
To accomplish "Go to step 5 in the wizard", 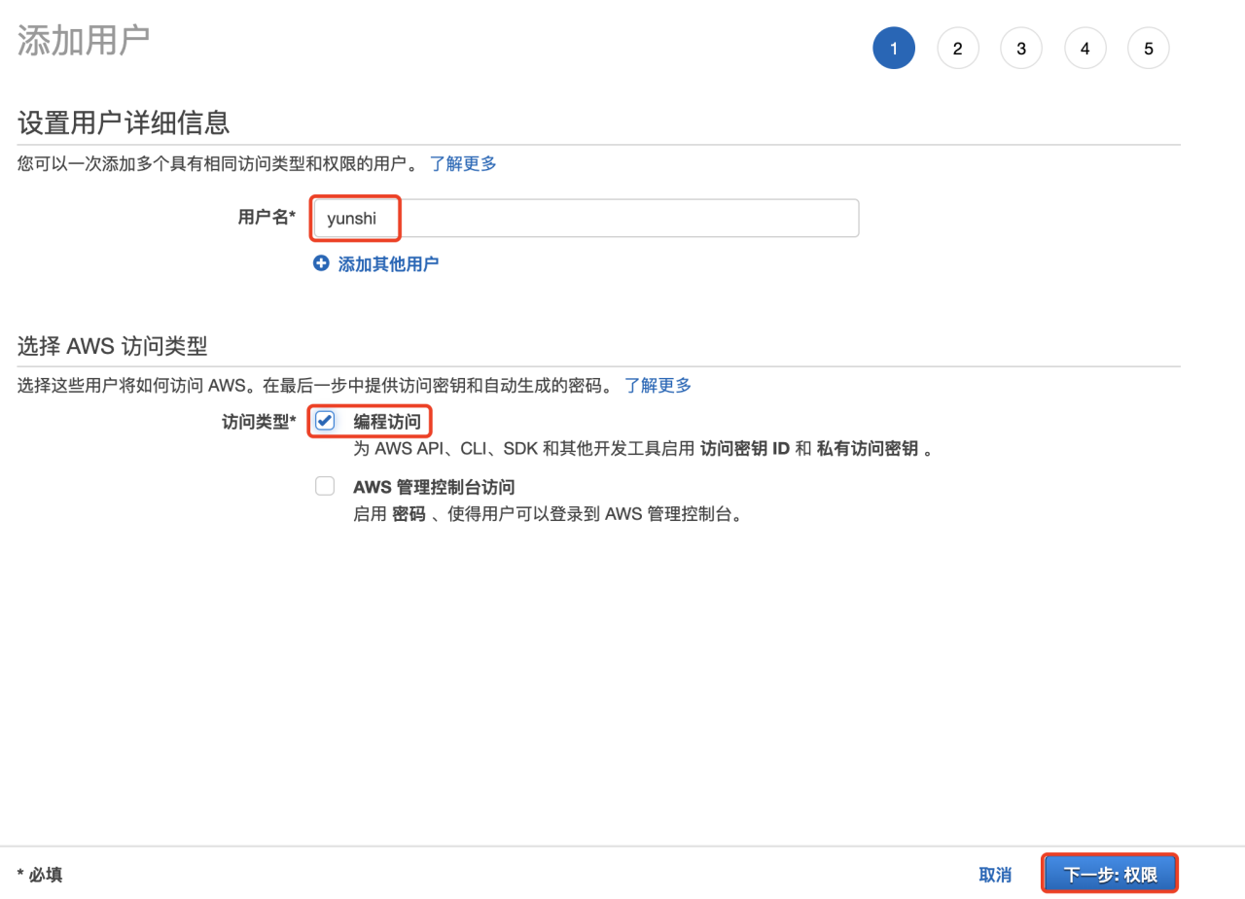I will click(x=1149, y=48).
